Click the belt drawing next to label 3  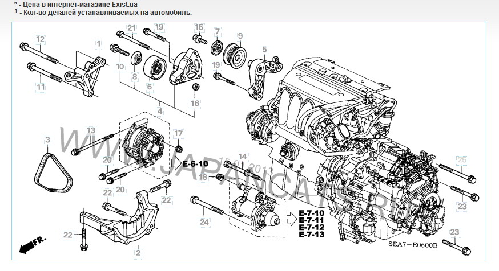53,173
